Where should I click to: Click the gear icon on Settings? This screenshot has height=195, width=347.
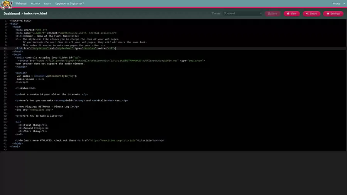(328, 14)
